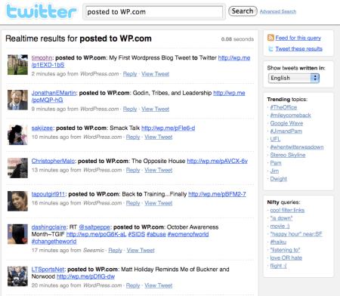The height and width of the screenshot is (296, 340).
Task: Open "happy hour" near:SF query
Action: click(x=296, y=234)
